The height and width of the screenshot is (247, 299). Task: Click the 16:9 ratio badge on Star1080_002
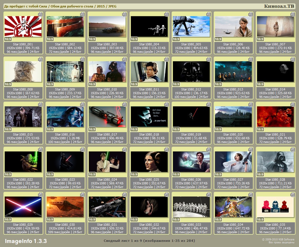point(50,39)
